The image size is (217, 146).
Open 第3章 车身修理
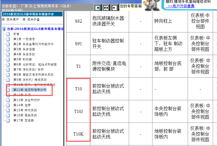[x=24, y=49]
